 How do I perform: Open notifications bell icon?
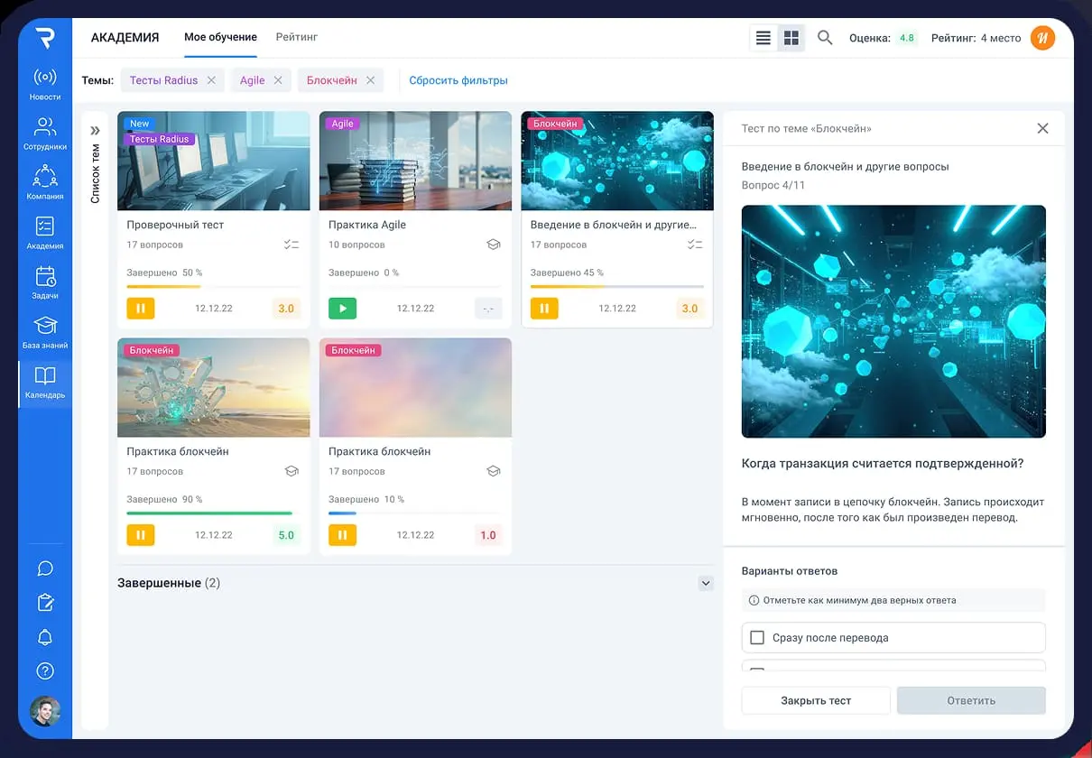click(45, 637)
